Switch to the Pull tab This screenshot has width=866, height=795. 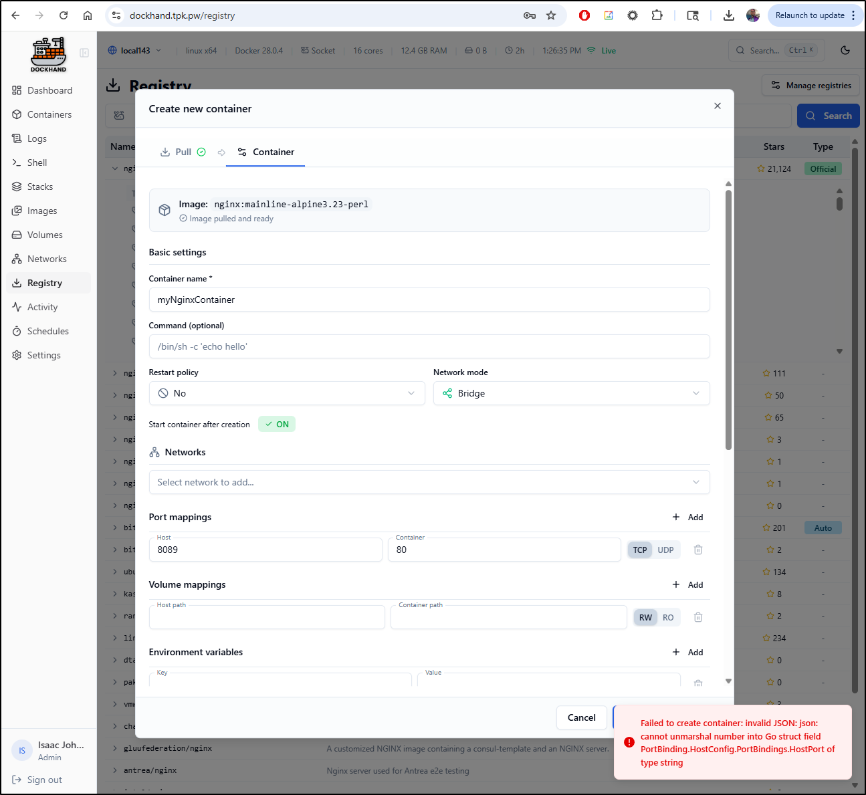[183, 152]
